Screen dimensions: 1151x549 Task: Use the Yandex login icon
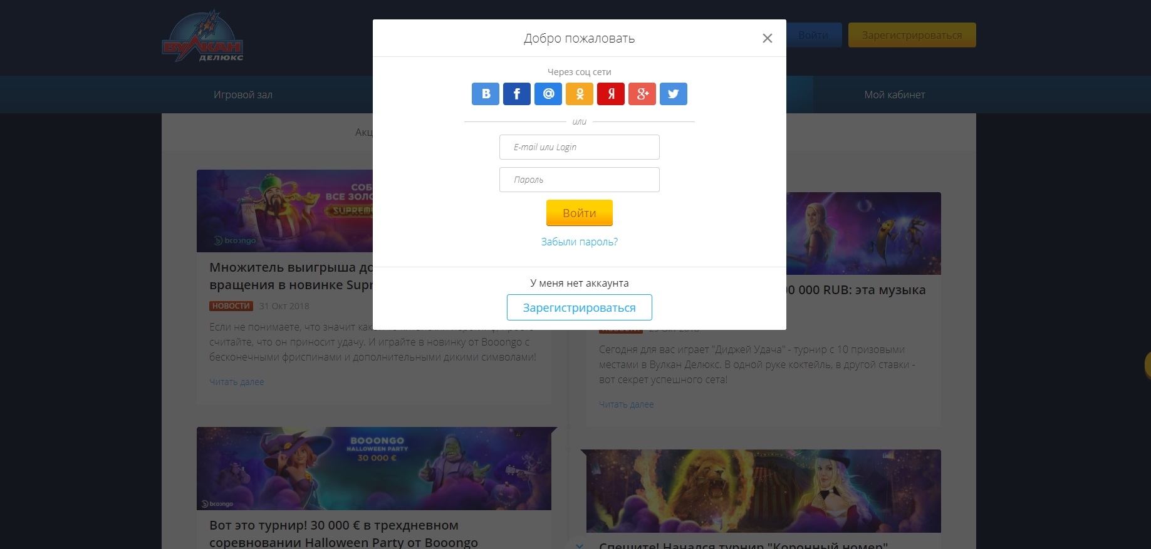(x=611, y=94)
